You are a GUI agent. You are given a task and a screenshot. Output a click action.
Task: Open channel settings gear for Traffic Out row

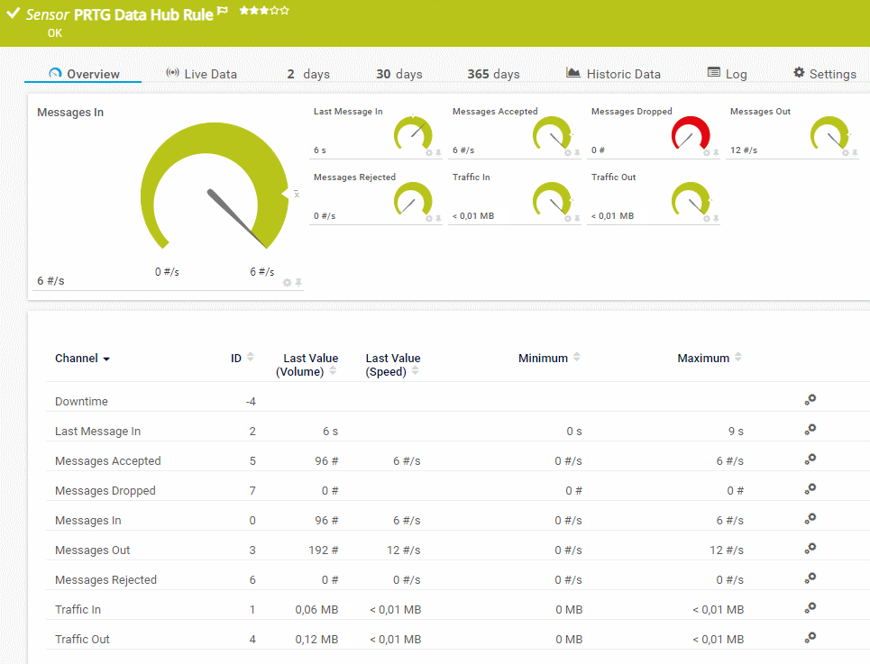pyautogui.click(x=810, y=638)
